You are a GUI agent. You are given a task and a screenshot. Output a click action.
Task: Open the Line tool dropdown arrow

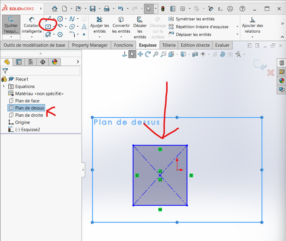pos(54,19)
